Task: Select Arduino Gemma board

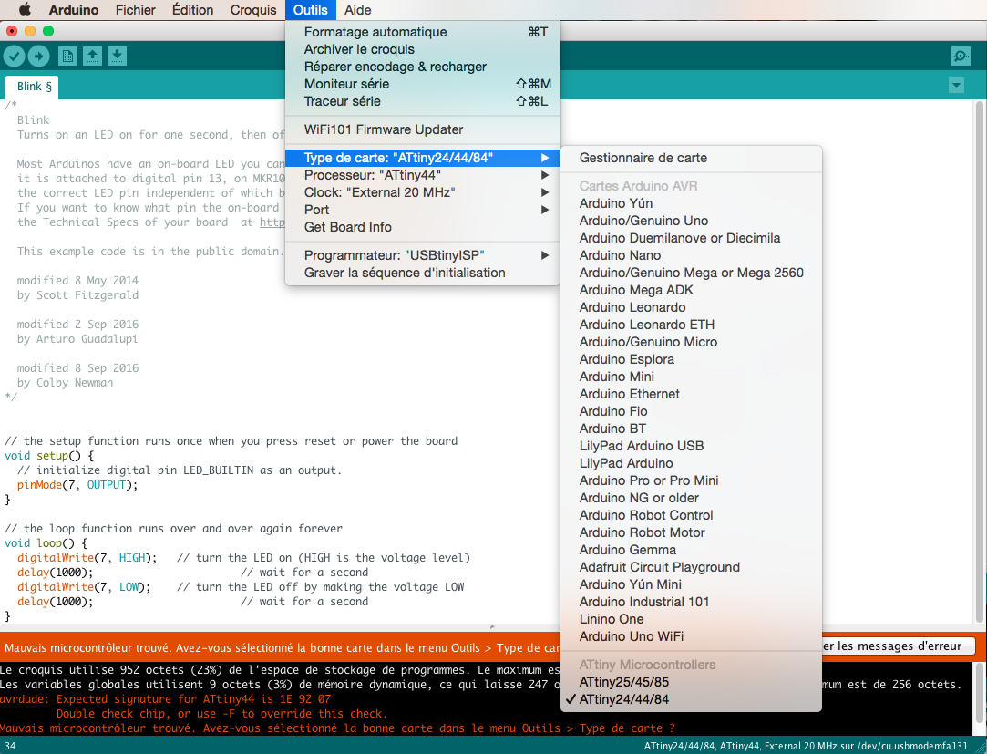Action: click(x=691, y=550)
